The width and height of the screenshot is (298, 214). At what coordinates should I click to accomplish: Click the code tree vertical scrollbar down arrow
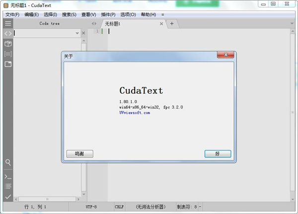(x=83, y=194)
